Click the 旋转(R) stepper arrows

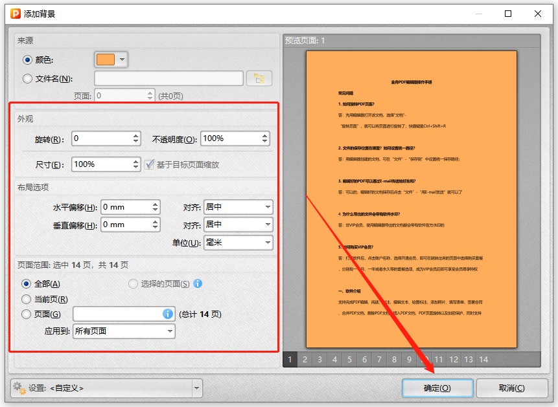click(136, 138)
